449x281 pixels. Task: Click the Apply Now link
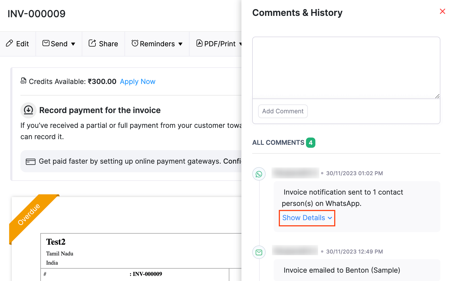click(x=138, y=82)
